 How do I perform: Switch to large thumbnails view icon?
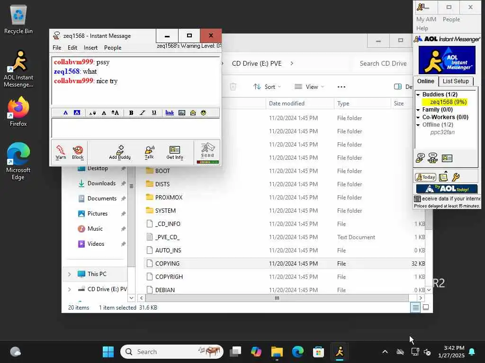click(x=426, y=307)
